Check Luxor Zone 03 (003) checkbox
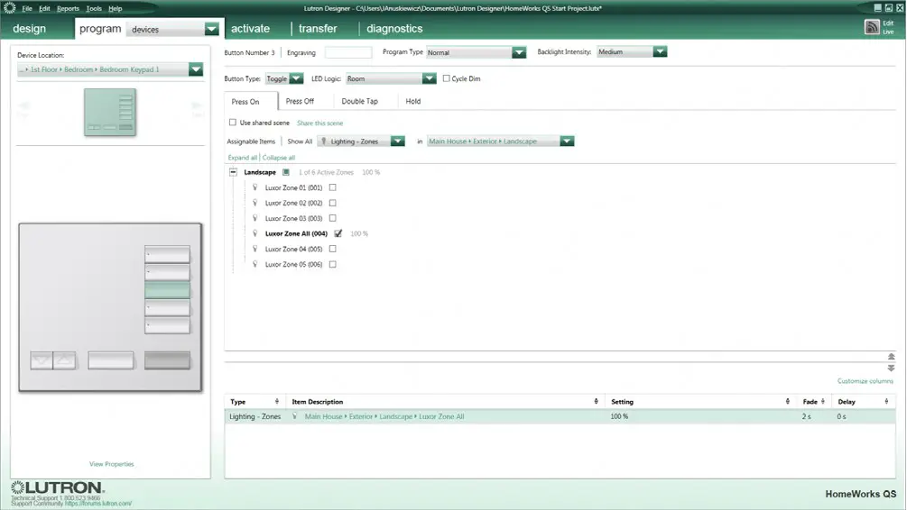This screenshot has height=510, width=907. coord(333,218)
